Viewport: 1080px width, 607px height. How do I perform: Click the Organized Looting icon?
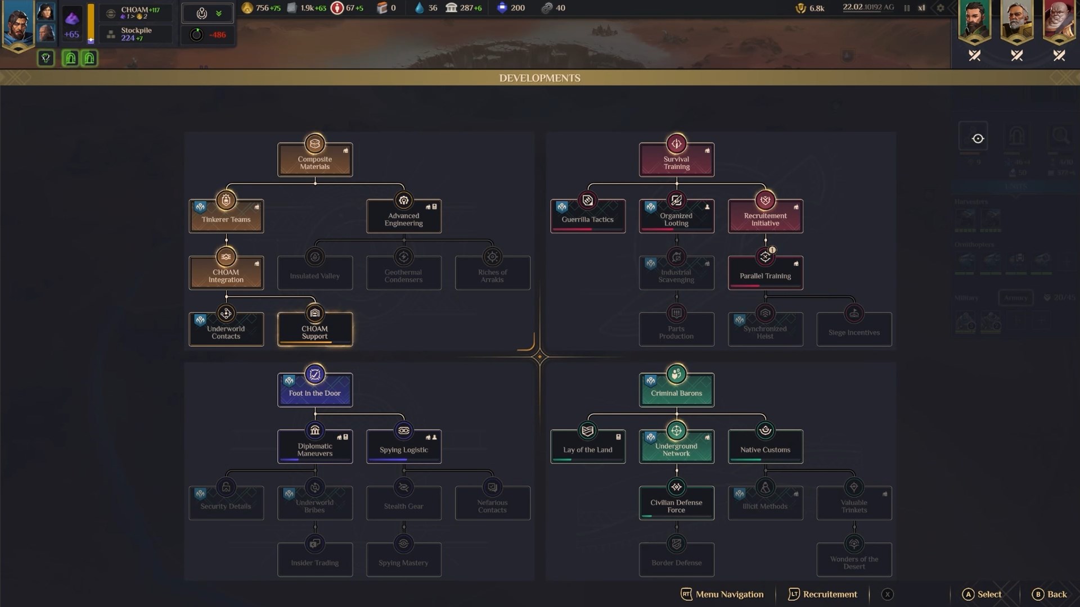click(x=677, y=201)
